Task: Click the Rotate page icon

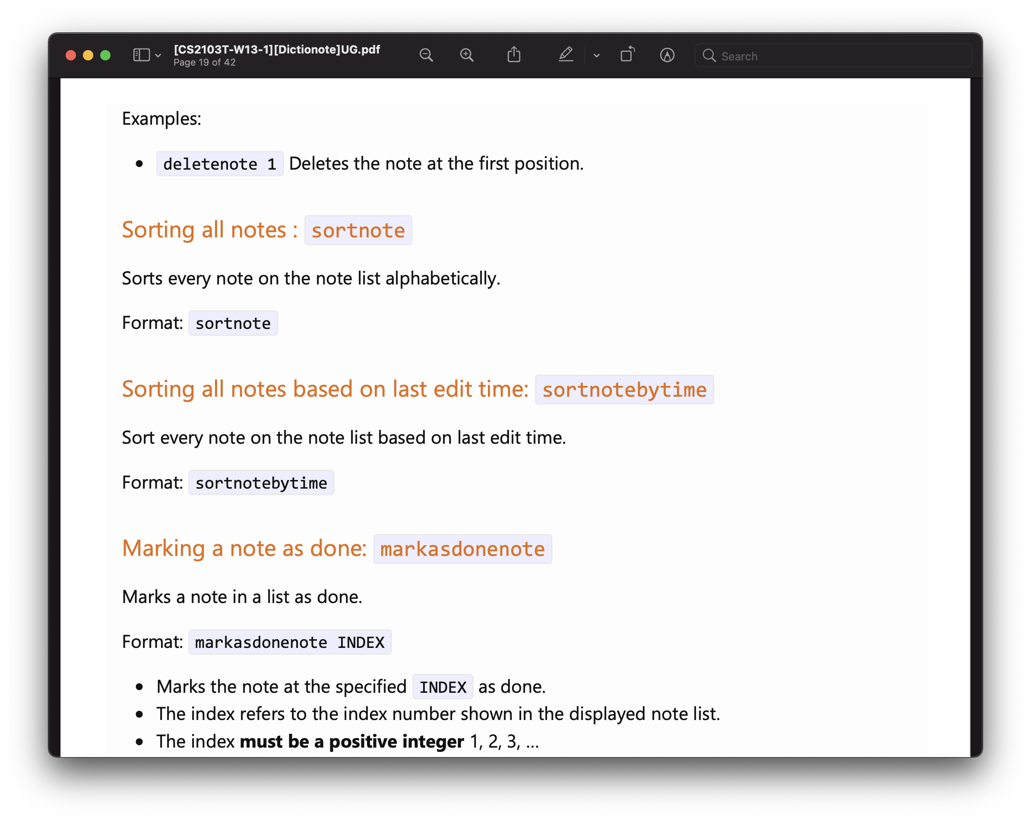Action: (627, 54)
